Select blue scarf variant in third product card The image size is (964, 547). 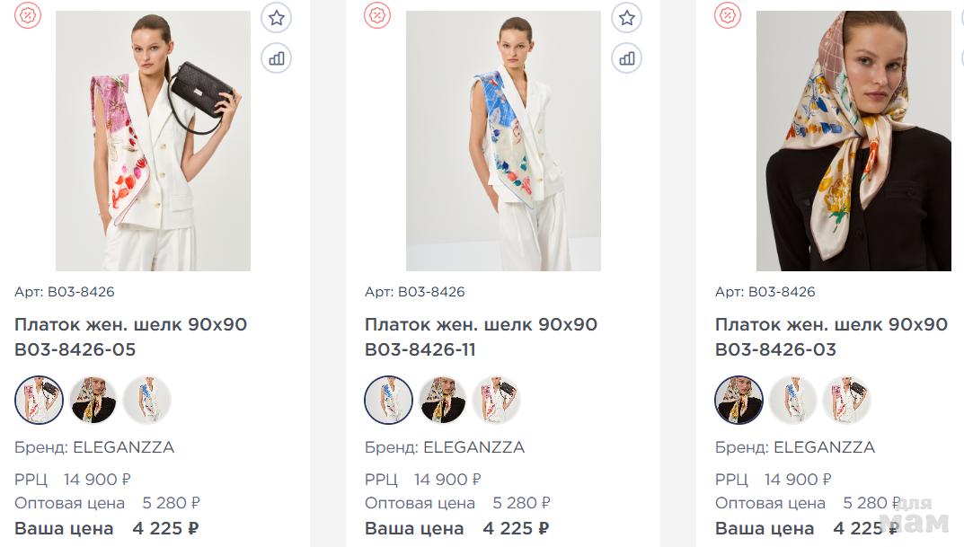[793, 400]
